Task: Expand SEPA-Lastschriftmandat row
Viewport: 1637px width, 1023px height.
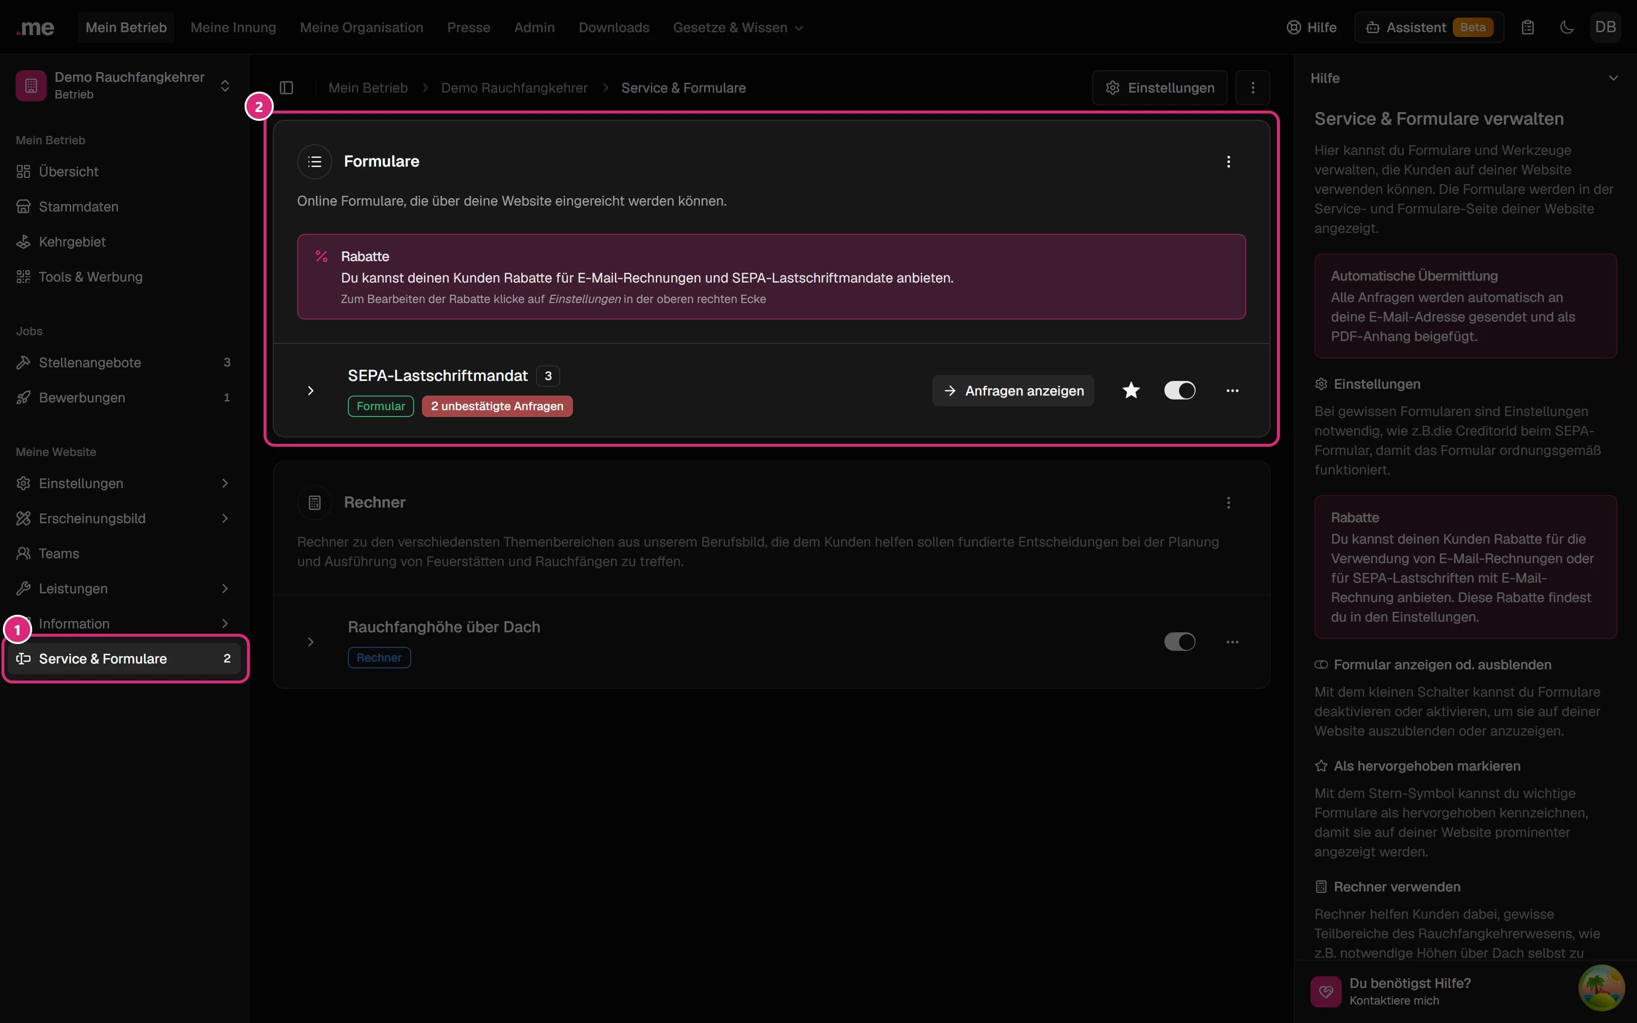Action: pyautogui.click(x=310, y=390)
